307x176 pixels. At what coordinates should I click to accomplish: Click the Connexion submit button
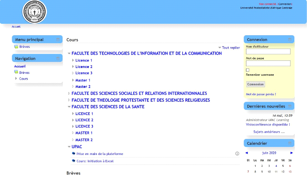[256, 84]
